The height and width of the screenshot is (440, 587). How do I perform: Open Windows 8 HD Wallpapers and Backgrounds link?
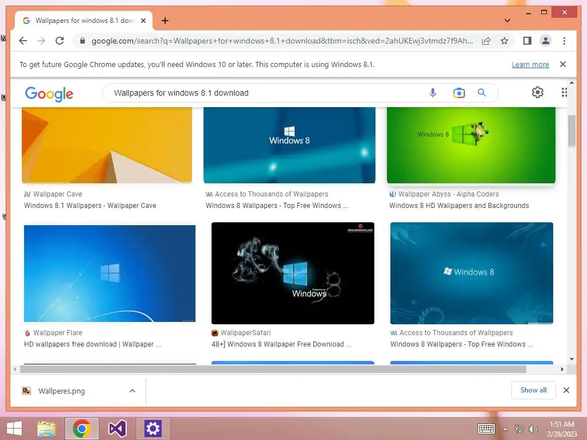click(459, 206)
